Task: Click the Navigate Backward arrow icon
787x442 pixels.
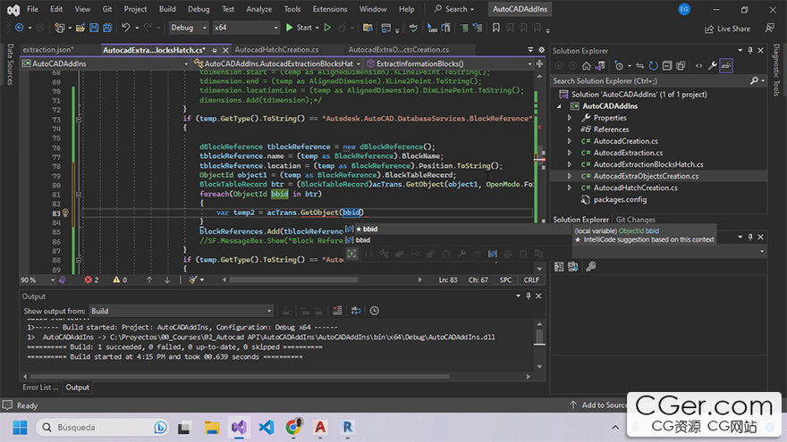Action: pyautogui.click(x=19, y=28)
